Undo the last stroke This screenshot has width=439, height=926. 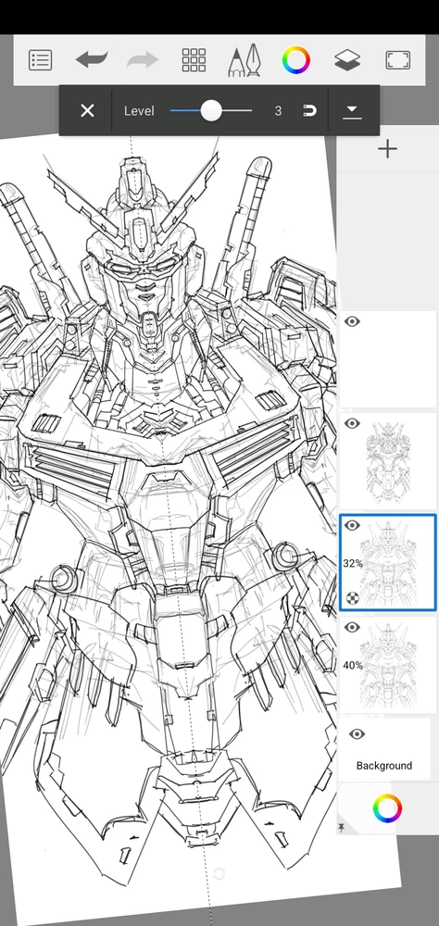[92, 59]
